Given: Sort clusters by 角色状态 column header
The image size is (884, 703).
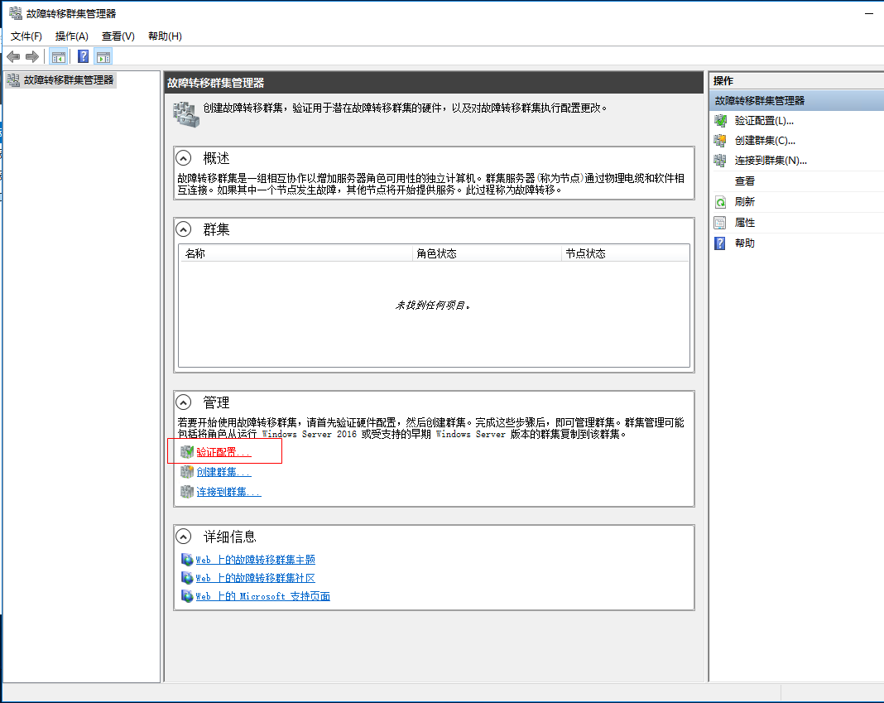Looking at the screenshot, I should pos(487,253).
